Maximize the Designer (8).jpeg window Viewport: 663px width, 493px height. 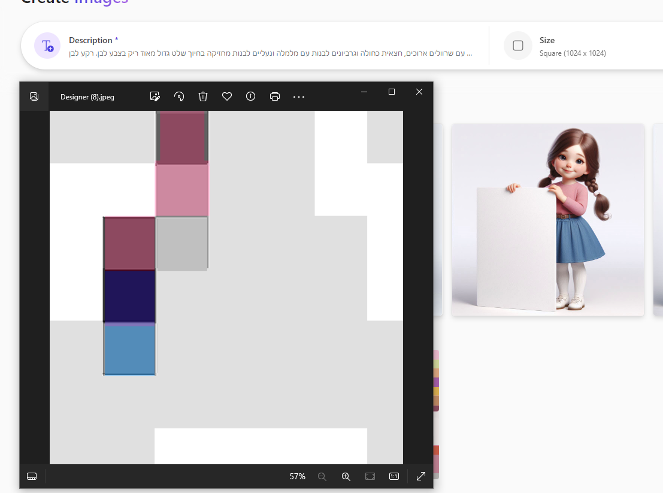point(392,92)
